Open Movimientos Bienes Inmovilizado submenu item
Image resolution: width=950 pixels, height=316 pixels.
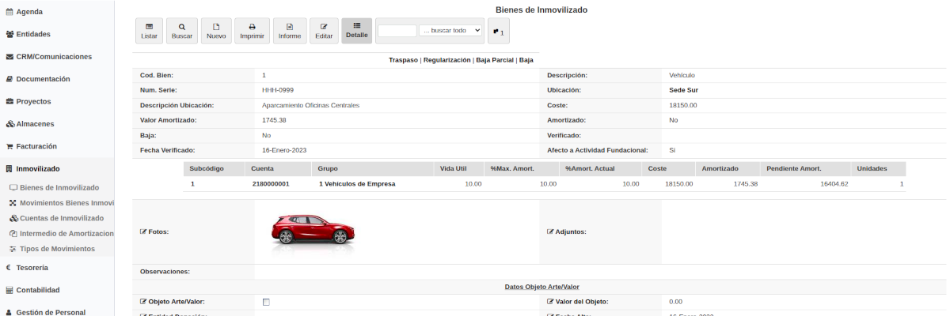point(66,203)
